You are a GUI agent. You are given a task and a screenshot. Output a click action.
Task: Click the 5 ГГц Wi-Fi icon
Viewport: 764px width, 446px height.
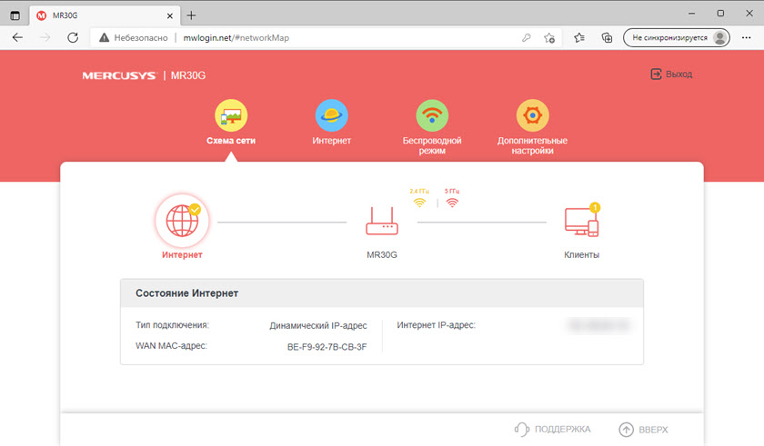pos(452,202)
